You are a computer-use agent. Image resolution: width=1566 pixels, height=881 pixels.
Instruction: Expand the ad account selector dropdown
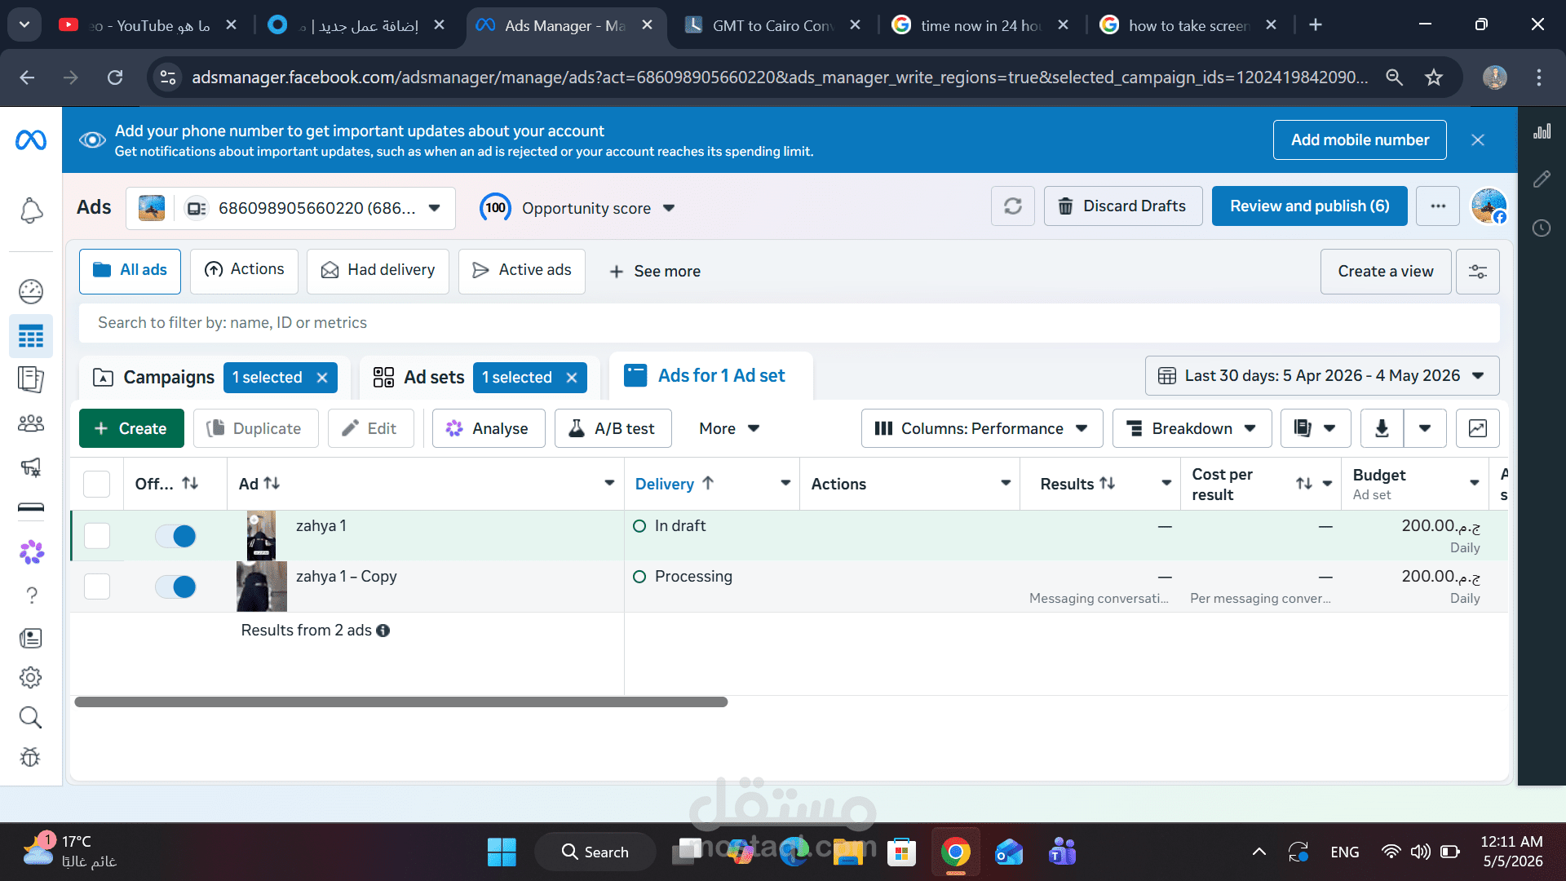coord(435,208)
